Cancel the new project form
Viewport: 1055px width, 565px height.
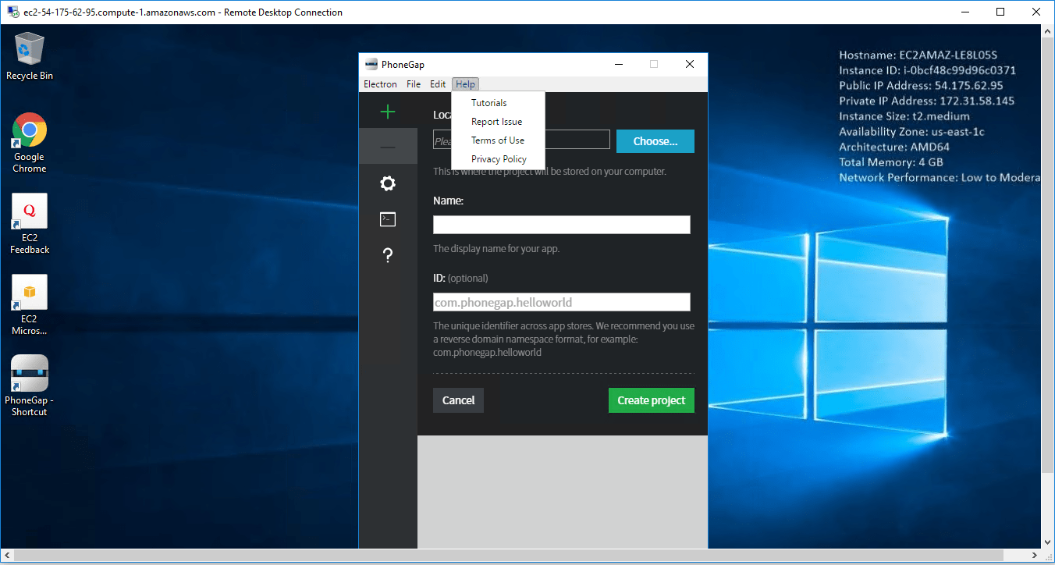[x=458, y=400]
